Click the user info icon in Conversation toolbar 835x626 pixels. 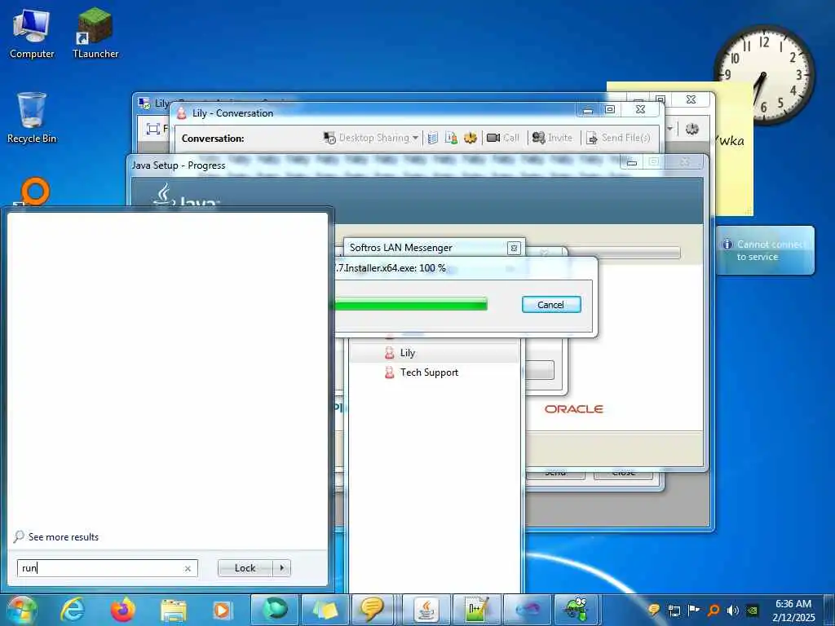pos(451,138)
